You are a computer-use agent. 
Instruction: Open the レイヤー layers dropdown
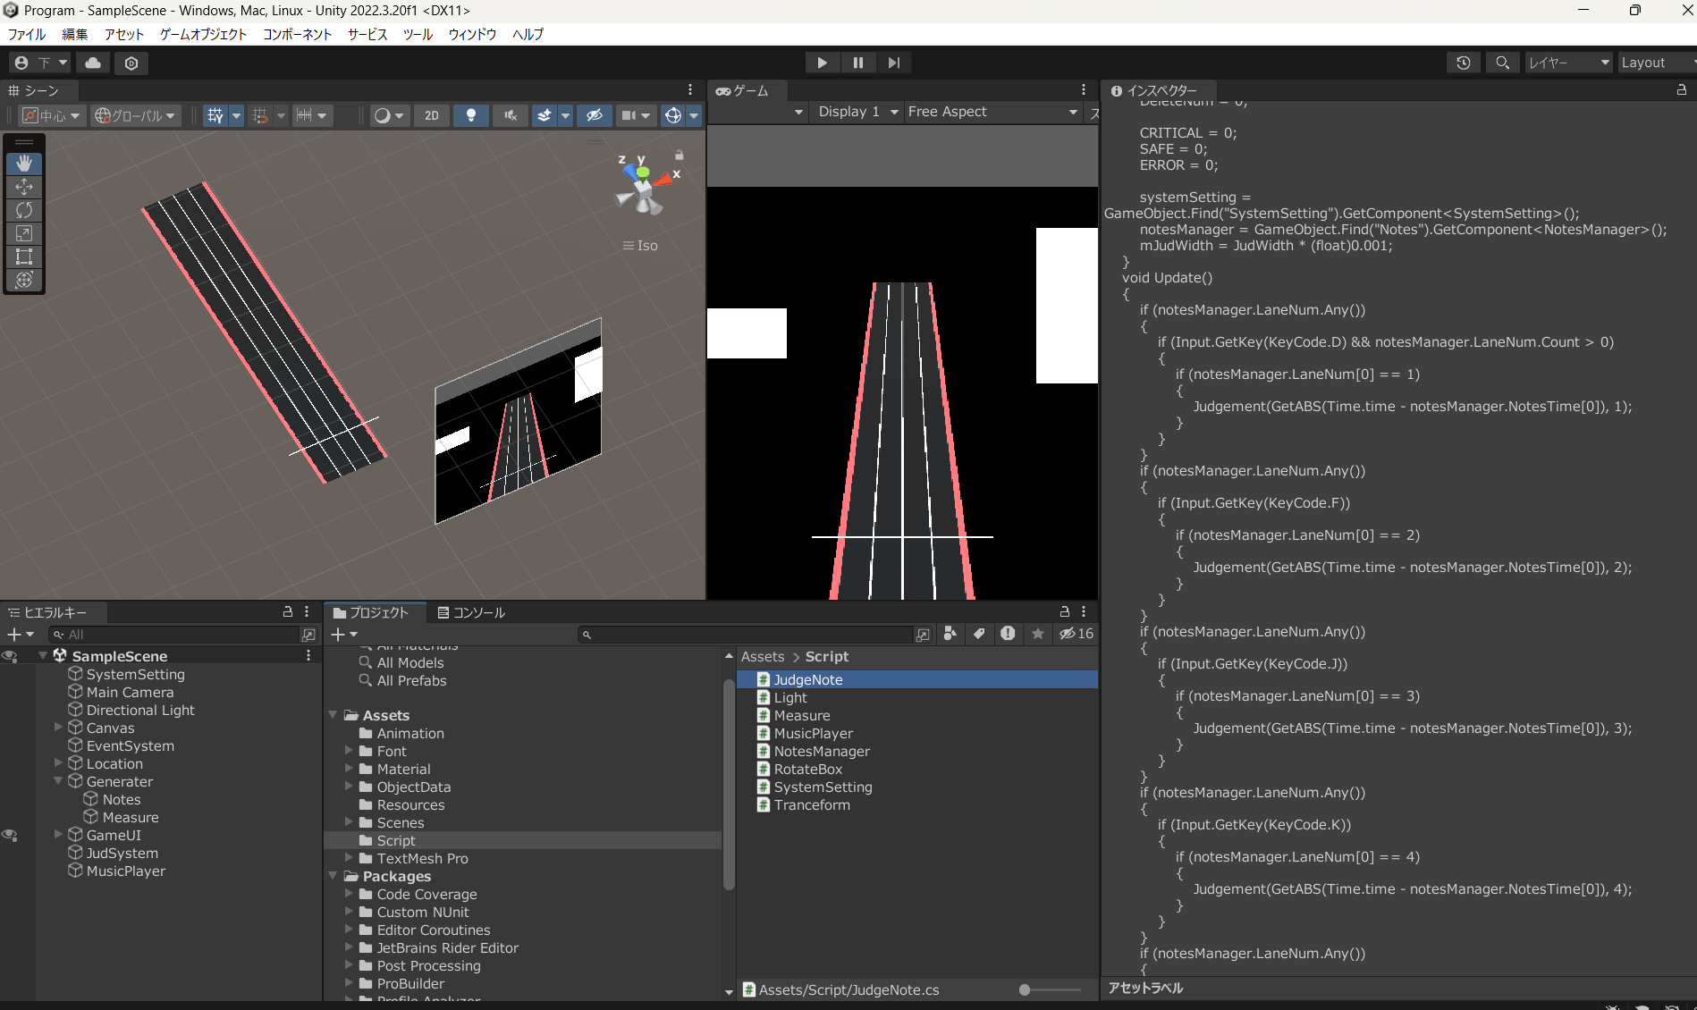coord(1568,63)
